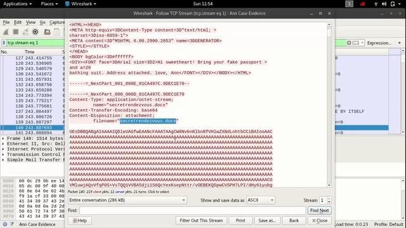The height and width of the screenshot is (228, 406).
Task: Open the Capture menu
Action: [x=57, y=22]
